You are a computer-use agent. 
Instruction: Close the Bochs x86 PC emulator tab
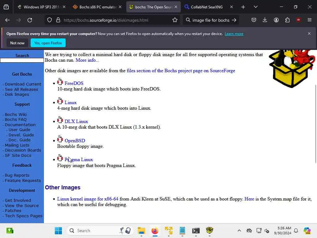(120, 7)
